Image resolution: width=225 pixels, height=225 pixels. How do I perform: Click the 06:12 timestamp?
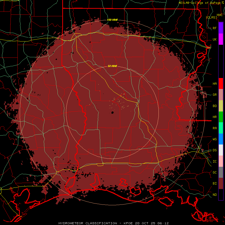(x=164, y=223)
